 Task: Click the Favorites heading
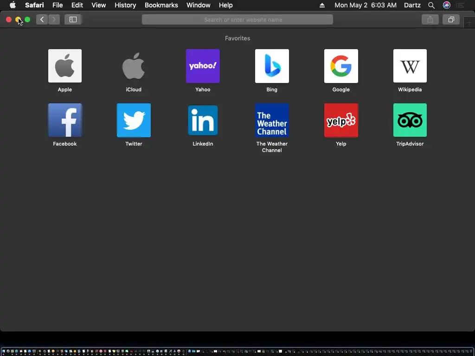(x=237, y=38)
